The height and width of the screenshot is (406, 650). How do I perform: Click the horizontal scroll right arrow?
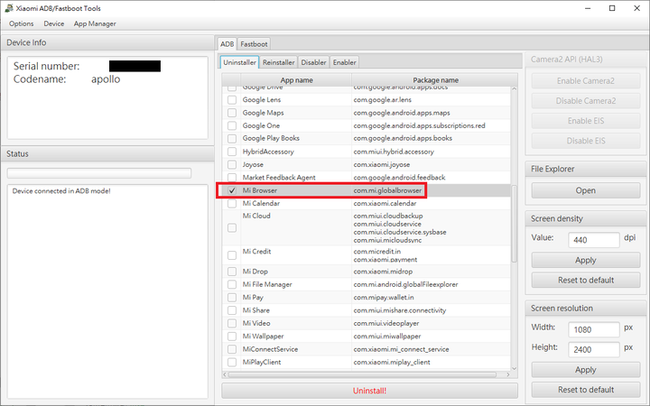click(507, 374)
